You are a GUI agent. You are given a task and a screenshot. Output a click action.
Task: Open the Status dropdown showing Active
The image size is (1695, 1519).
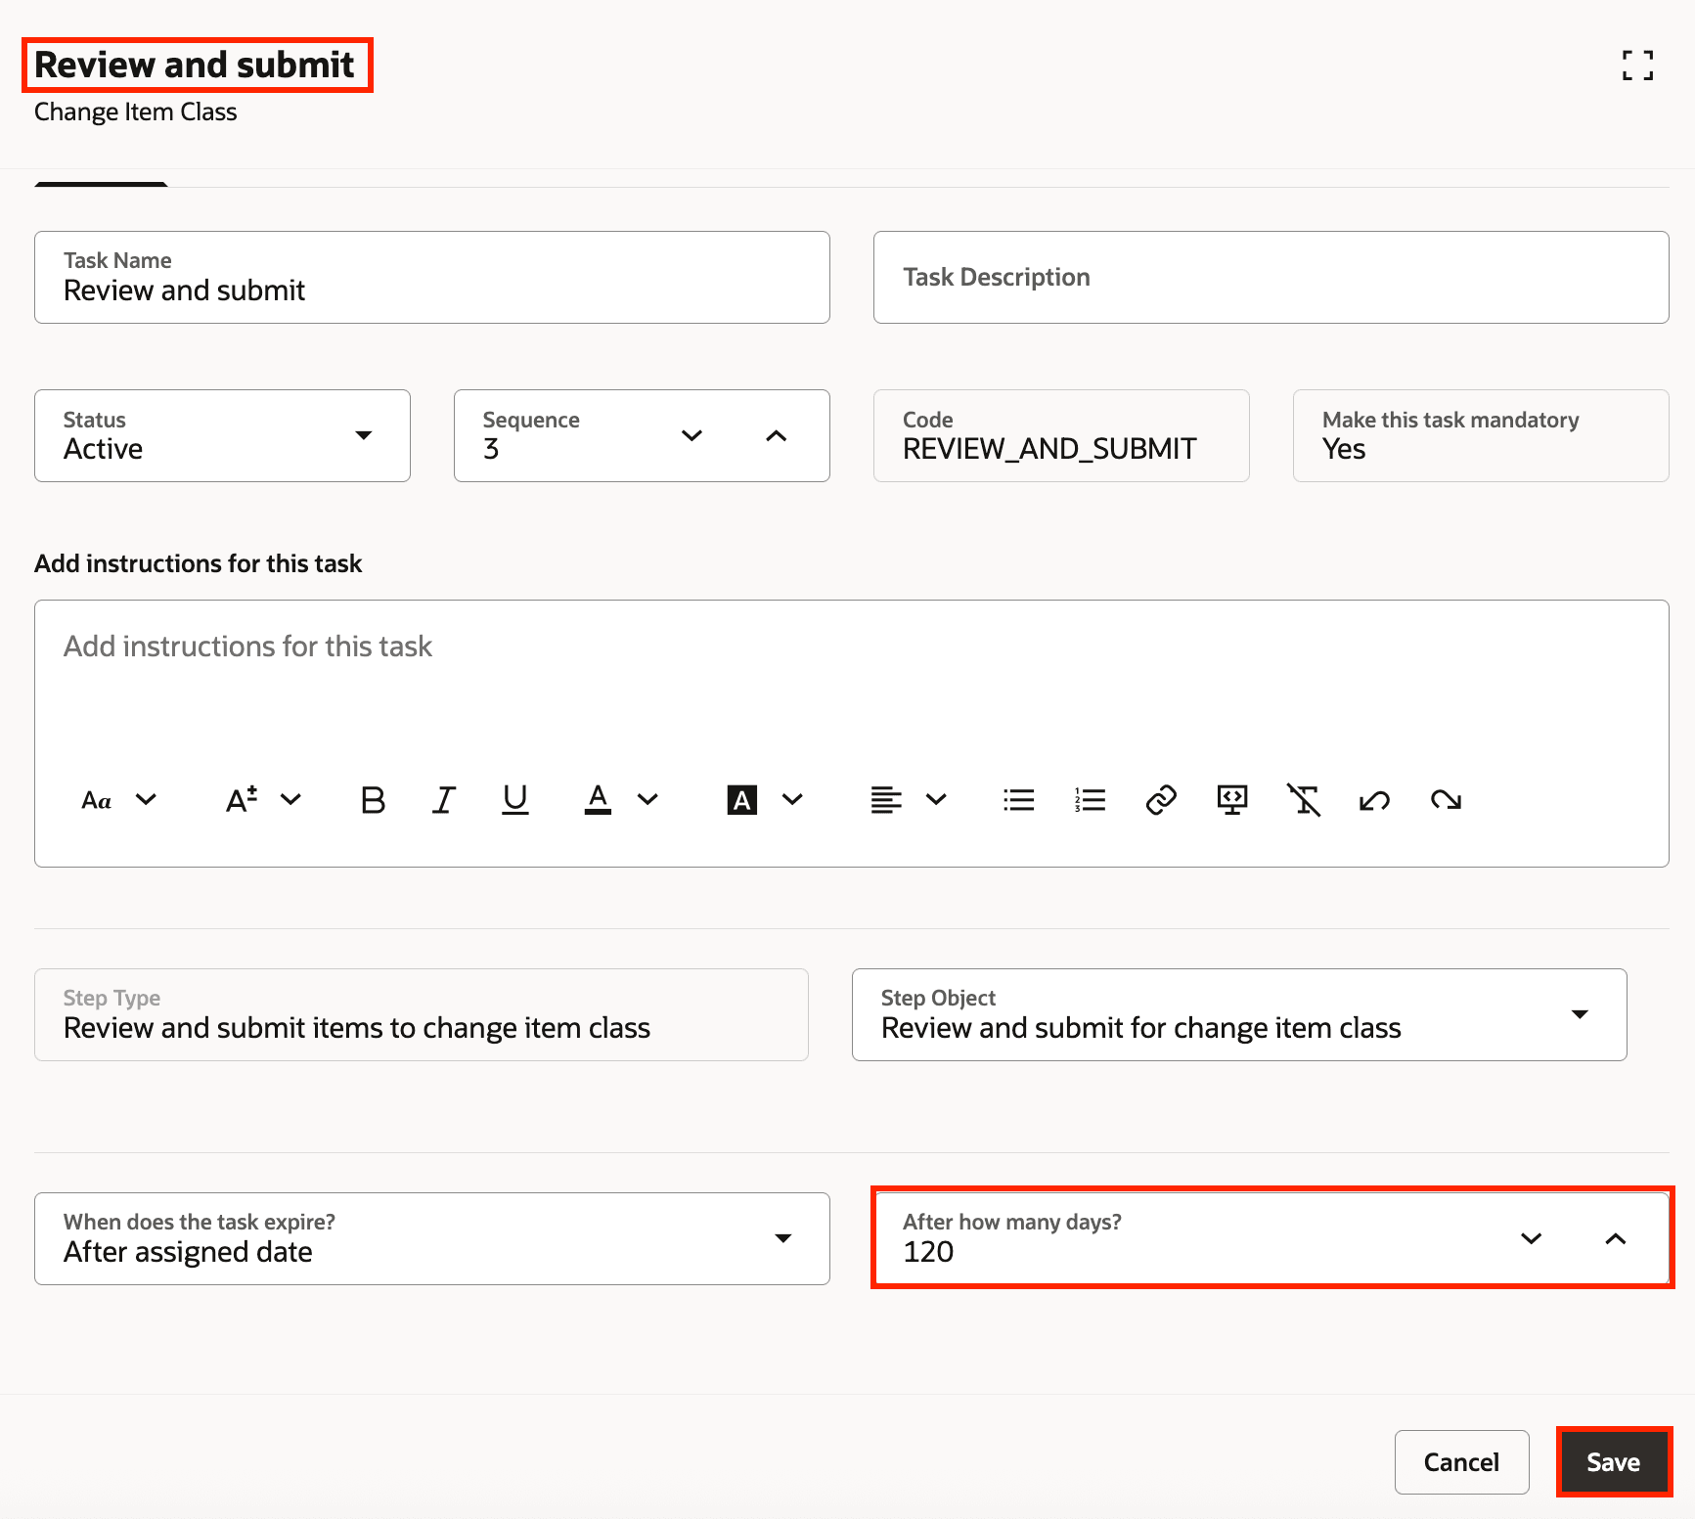click(363, 435)
